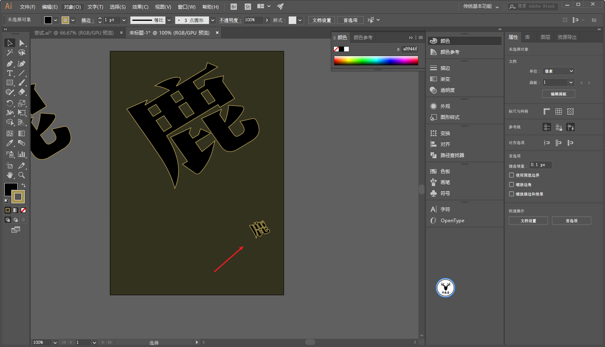Set fill to None below swatches
605x347 pixels.
(24, 210)
